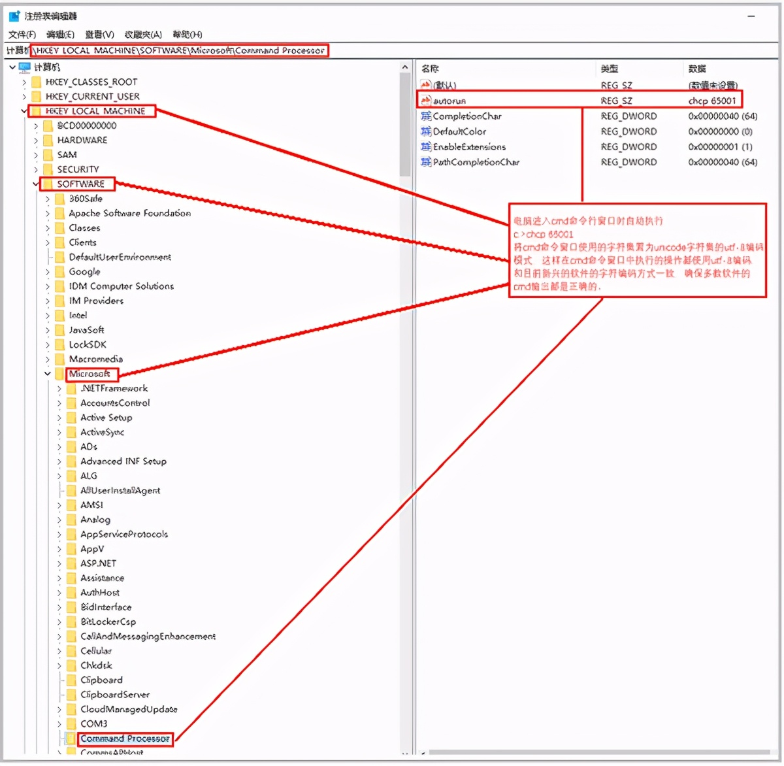Click the CompletionChar DWORD icon
The width and height of the screenshot is (784, 766).
coord(426,116)
